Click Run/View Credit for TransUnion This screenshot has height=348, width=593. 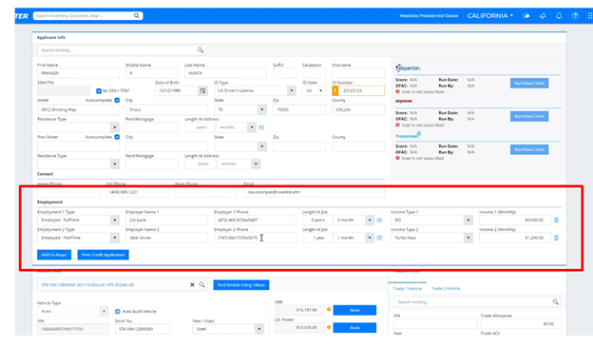[529, 149]
